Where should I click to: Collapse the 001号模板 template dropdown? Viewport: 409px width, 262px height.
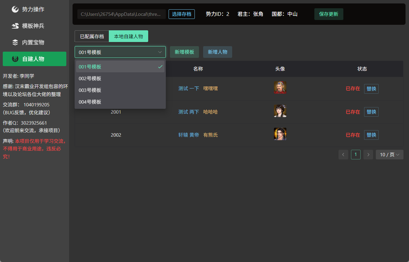120,52
